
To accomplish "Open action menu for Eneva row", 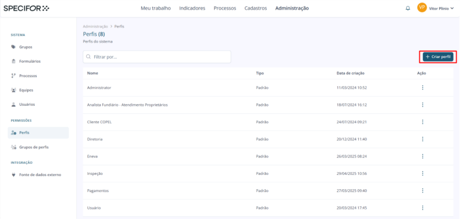I will click(x=422, y=156).
